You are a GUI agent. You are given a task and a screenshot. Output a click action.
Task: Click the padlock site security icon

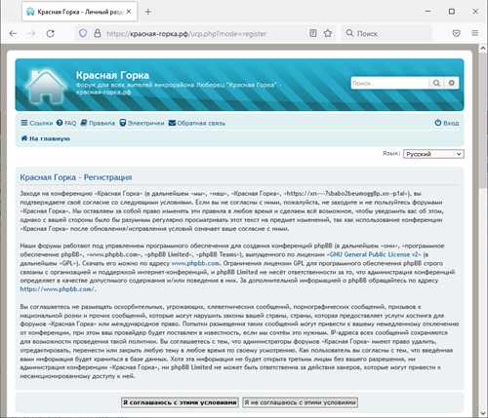point(98,33)
